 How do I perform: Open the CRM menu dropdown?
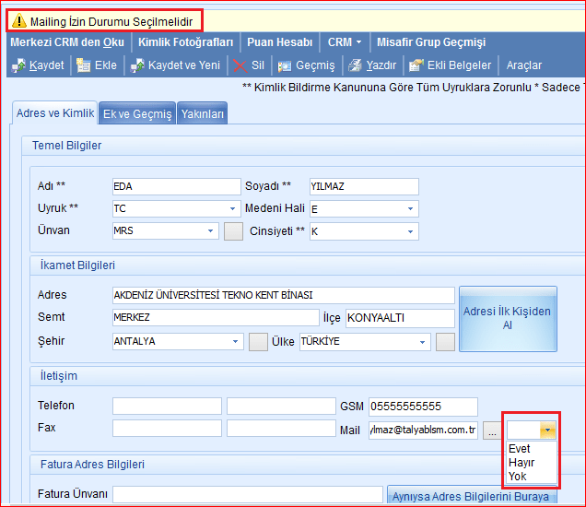[x=346, y=41]
